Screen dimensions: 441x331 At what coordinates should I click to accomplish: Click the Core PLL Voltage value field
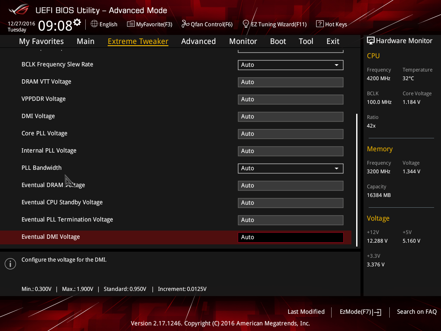pos(291,134)
